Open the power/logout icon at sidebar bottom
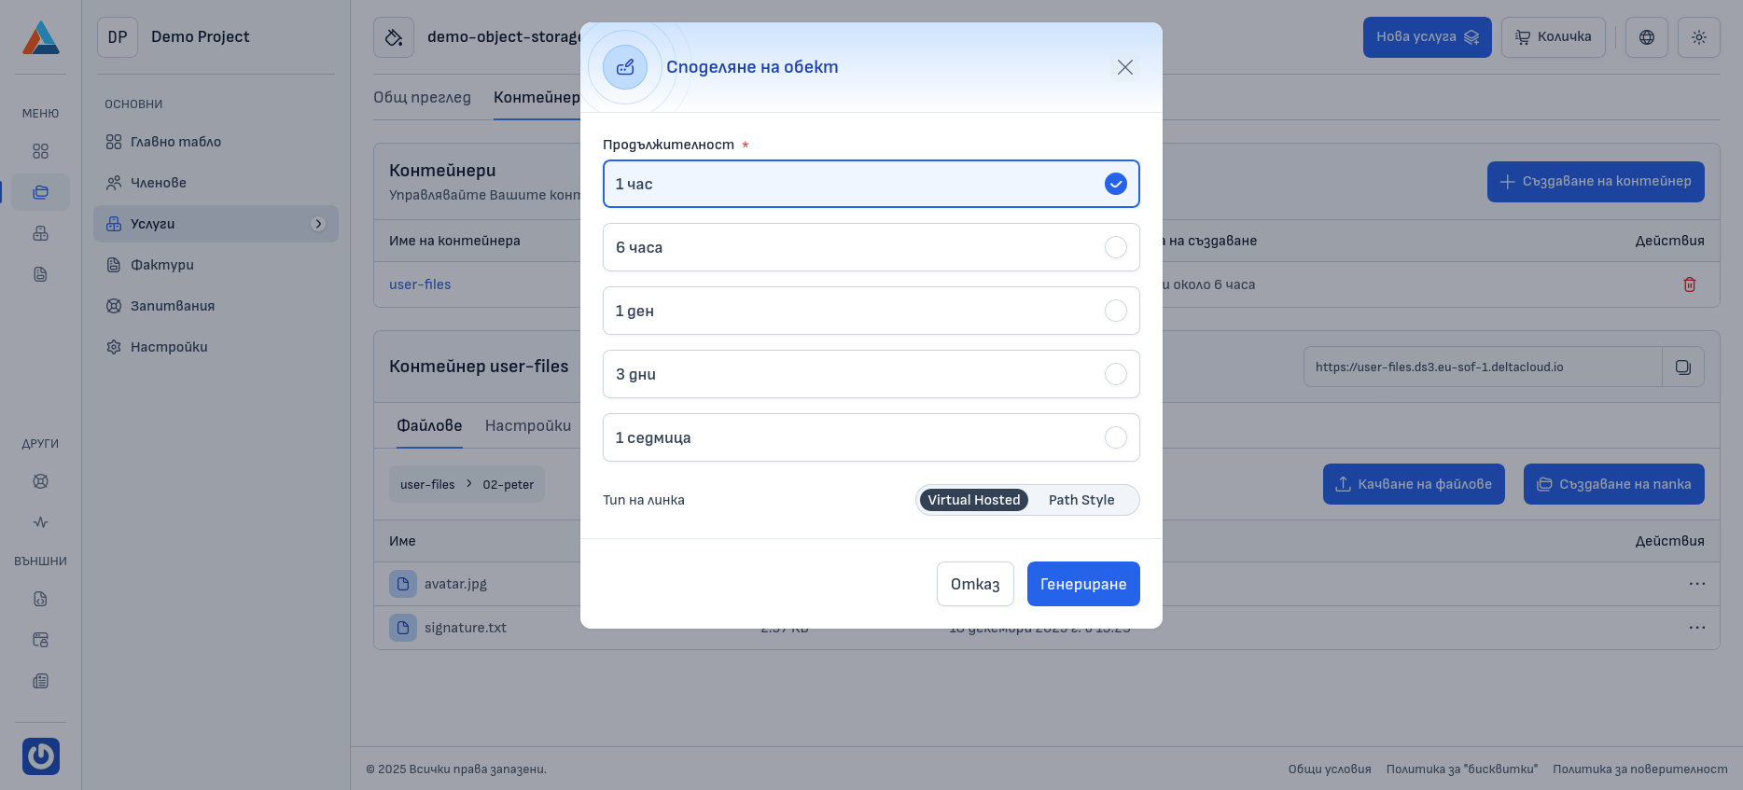 pyautogui.click(x=40, y=756)
